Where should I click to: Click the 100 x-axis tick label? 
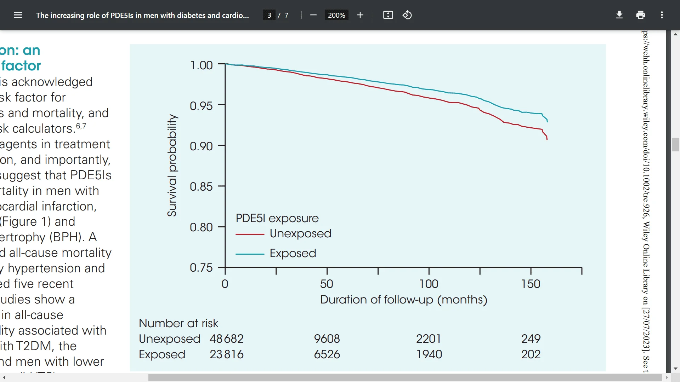pyautogui.click(x=429, y=284)
